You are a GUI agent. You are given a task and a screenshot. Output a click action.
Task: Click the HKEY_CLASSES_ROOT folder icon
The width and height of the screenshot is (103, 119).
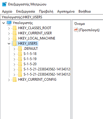coord(15,28)
